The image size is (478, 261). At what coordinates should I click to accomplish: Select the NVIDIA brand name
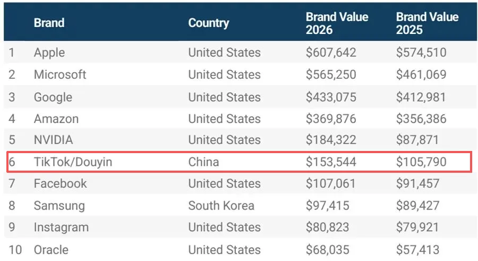click(54, 140)
